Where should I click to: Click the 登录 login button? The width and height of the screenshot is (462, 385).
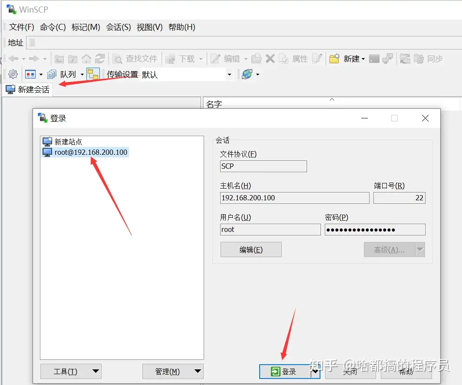[x=285, y=372]
